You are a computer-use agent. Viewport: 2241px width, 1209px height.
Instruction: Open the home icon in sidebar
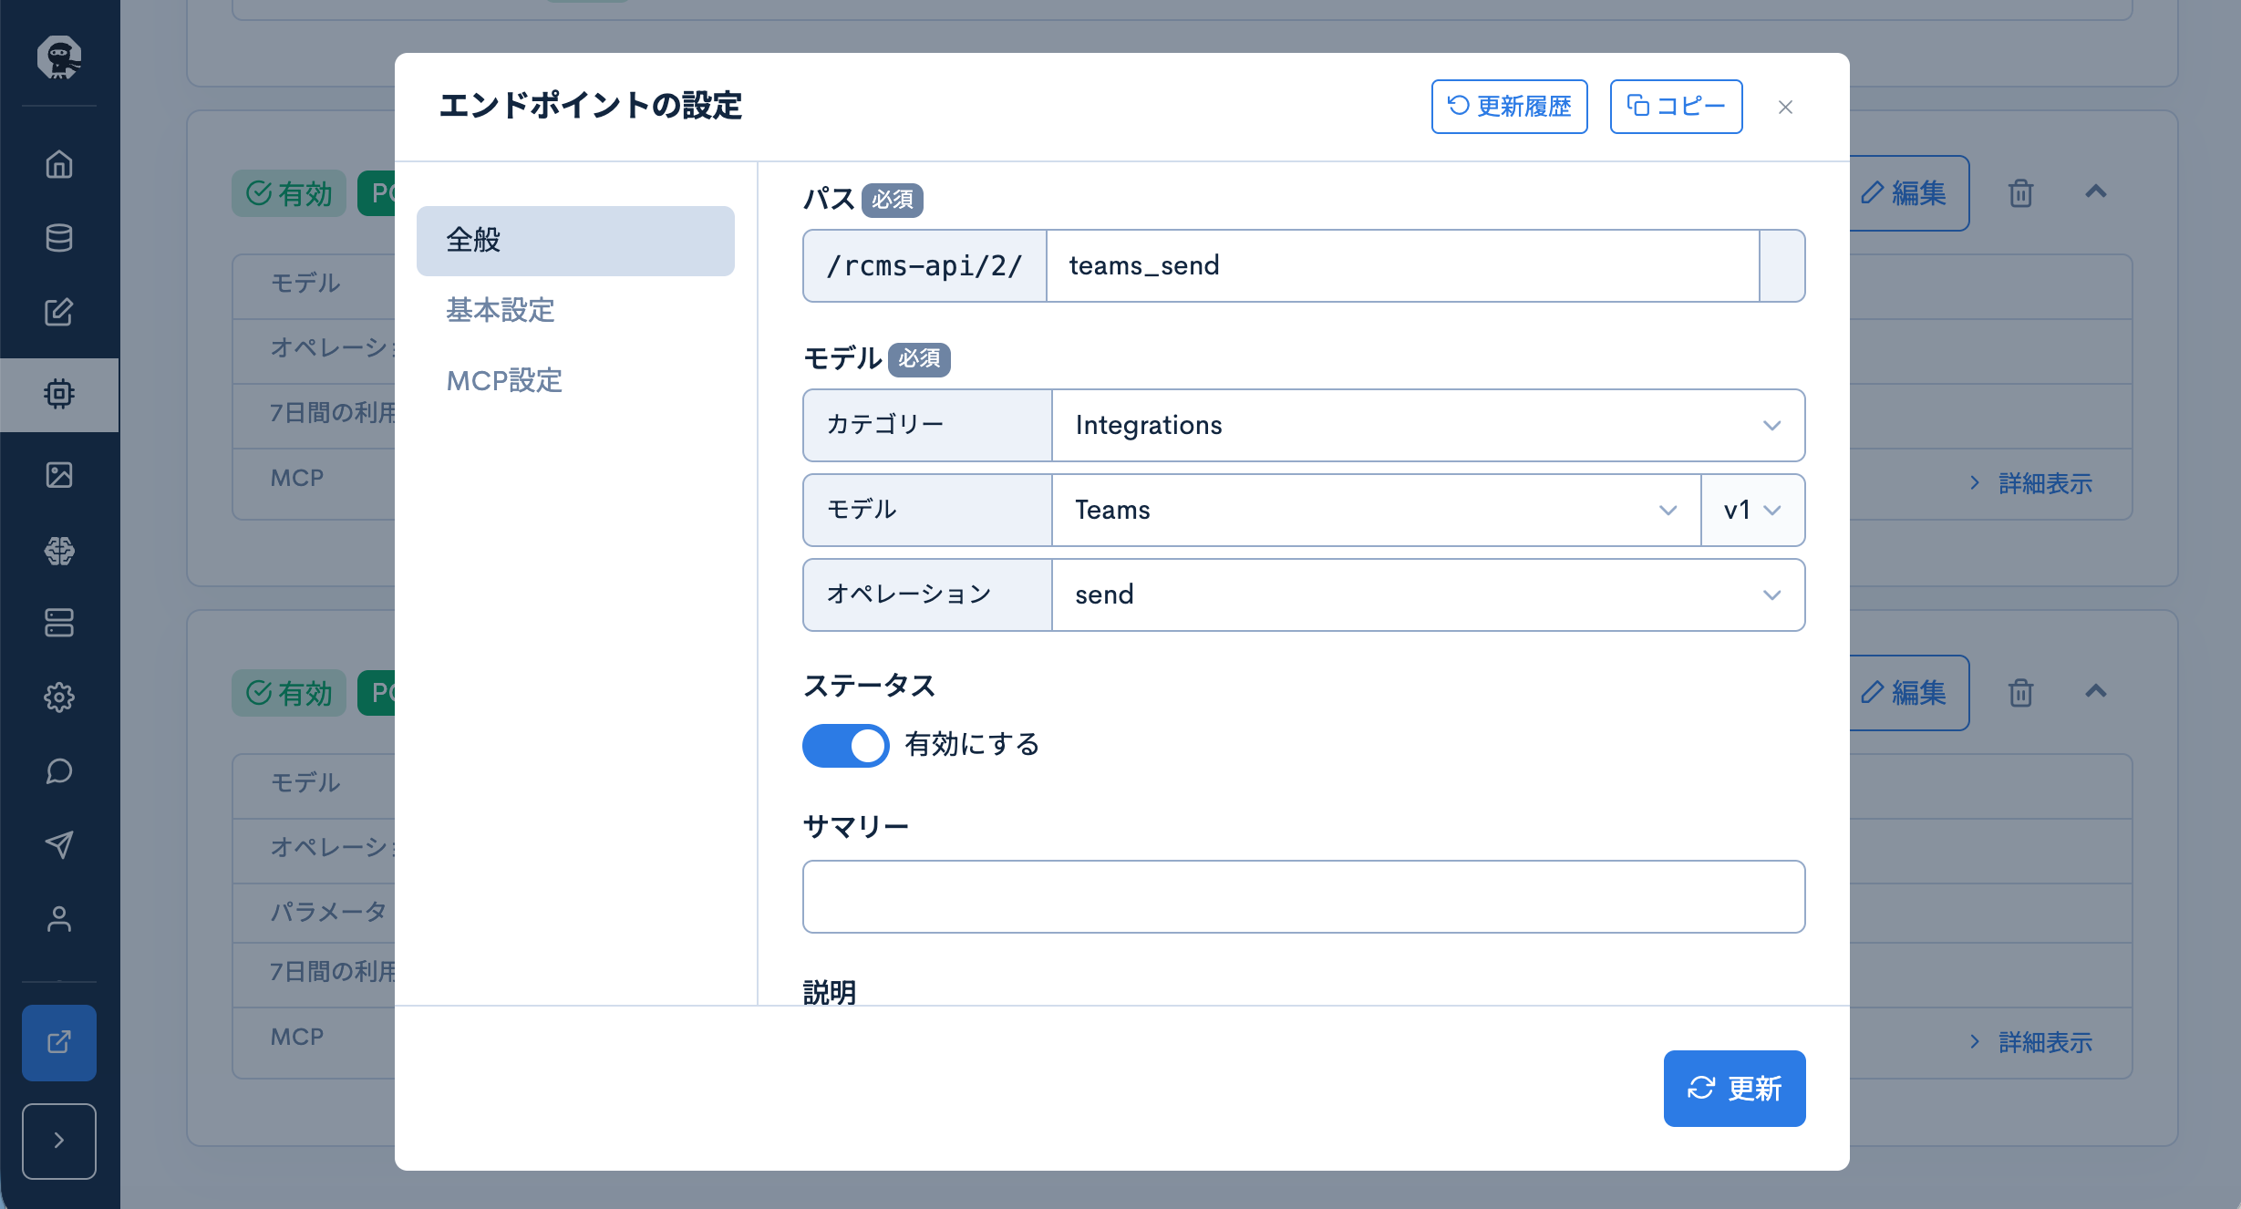coord(59,164)
